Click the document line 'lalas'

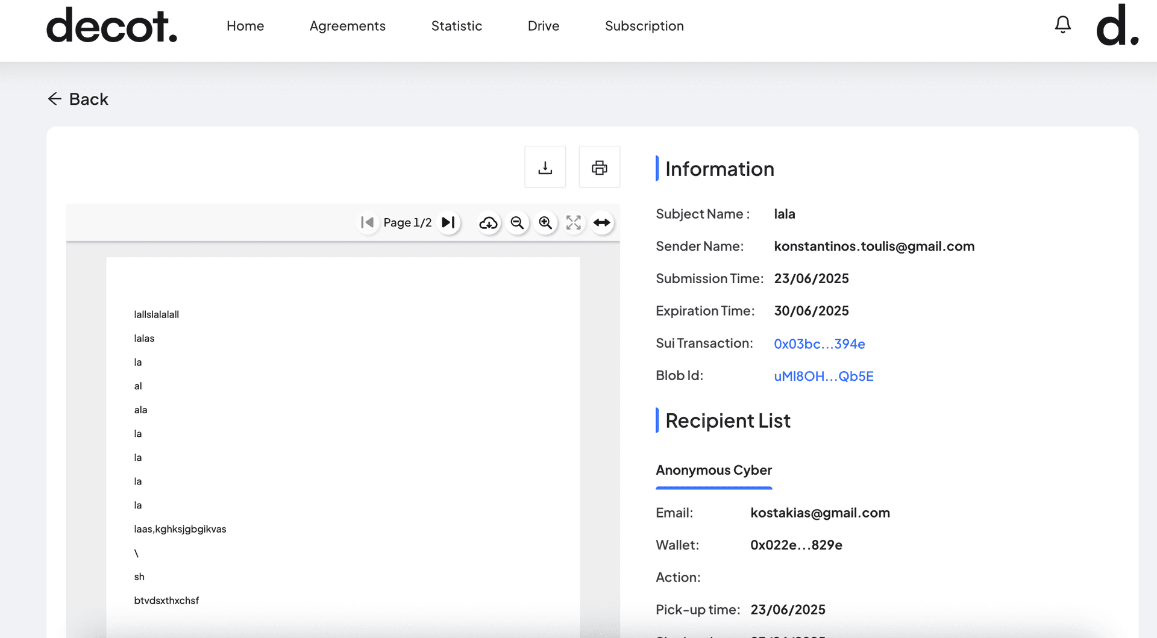pyautogui.click(x=144, y=339)
